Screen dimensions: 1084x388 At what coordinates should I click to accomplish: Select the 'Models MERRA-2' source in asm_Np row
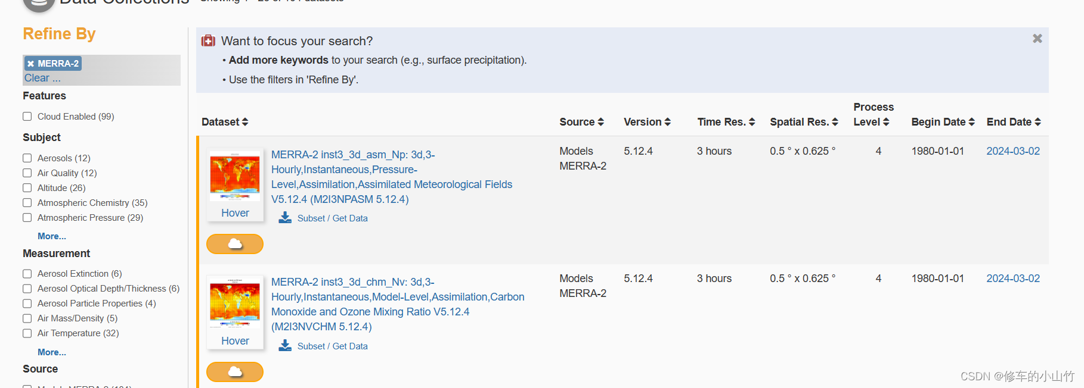583,158
